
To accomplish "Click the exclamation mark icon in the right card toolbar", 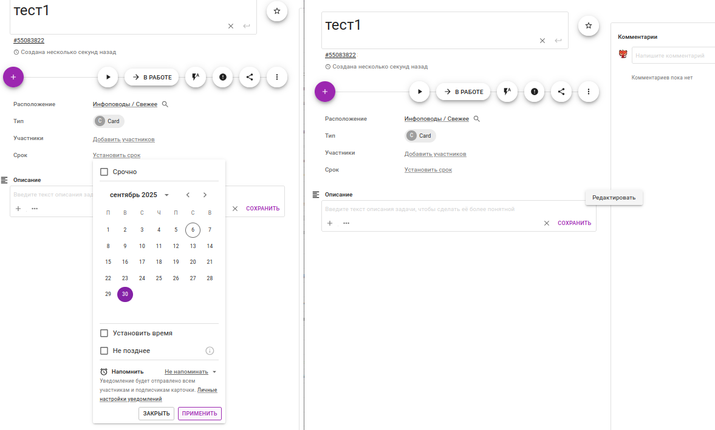I will 534,92.
